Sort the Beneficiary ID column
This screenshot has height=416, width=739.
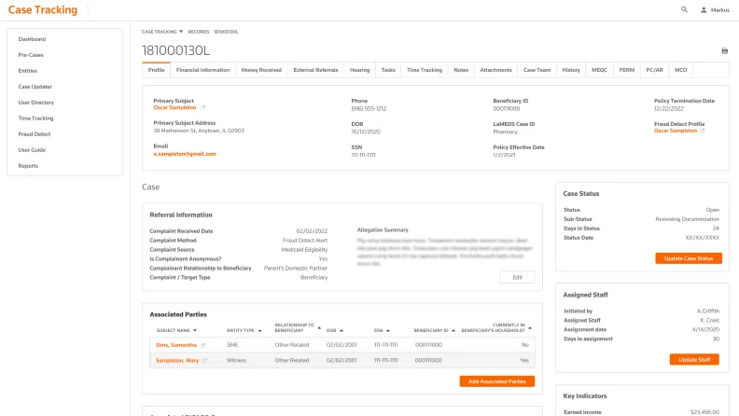coord(455,330)
